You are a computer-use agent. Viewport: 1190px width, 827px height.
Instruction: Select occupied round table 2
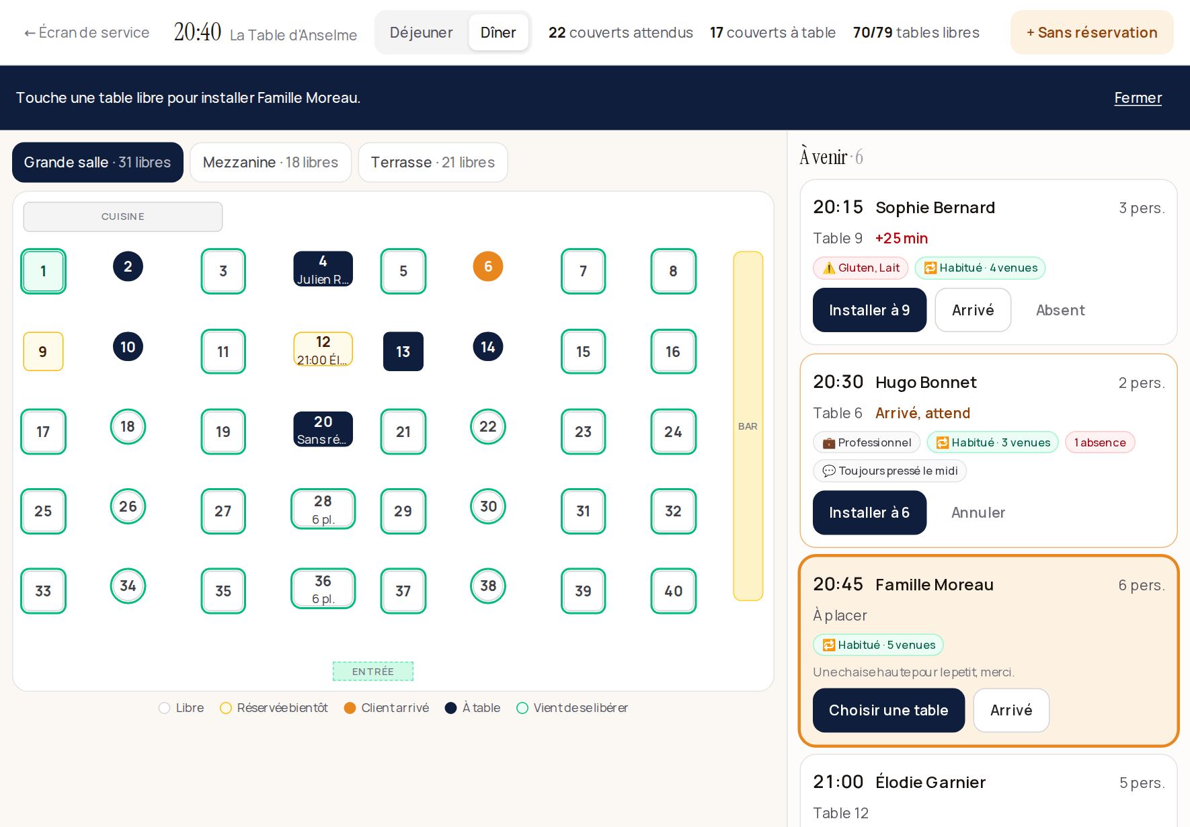click(x=128, y=266)
